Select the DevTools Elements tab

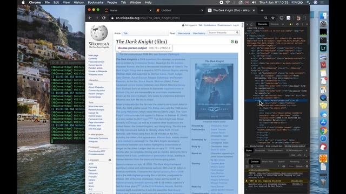tap(262, 24)
